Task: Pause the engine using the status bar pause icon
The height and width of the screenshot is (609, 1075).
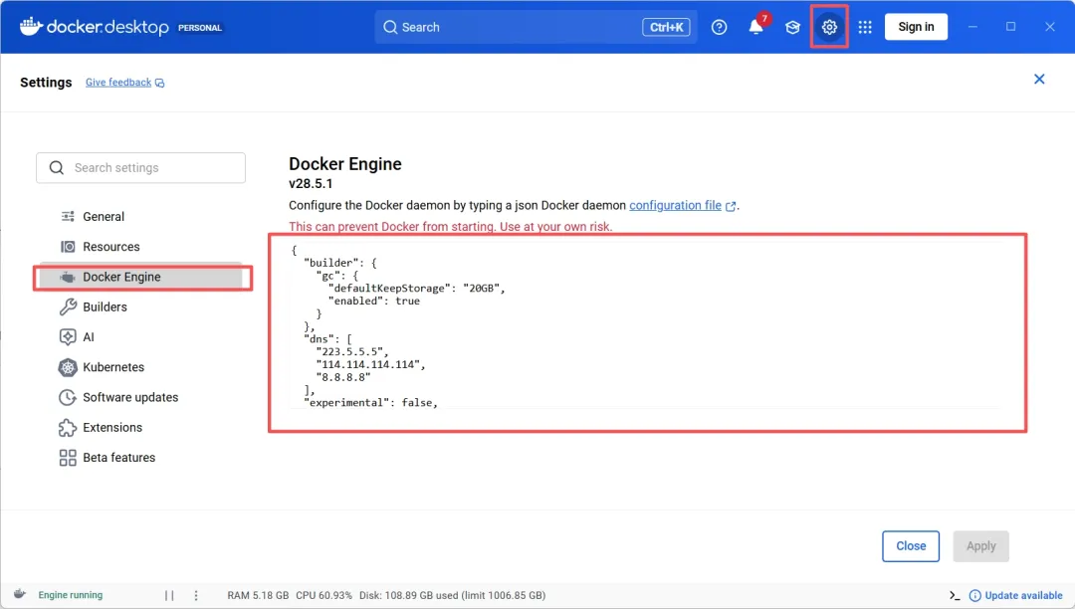Action: tap(169, 595)
